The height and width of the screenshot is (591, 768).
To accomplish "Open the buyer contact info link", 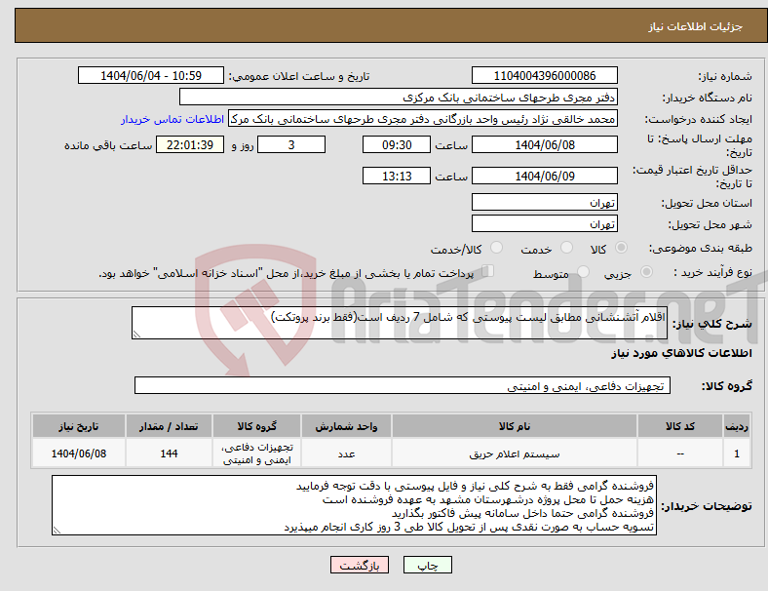I will tap(173, 119).
